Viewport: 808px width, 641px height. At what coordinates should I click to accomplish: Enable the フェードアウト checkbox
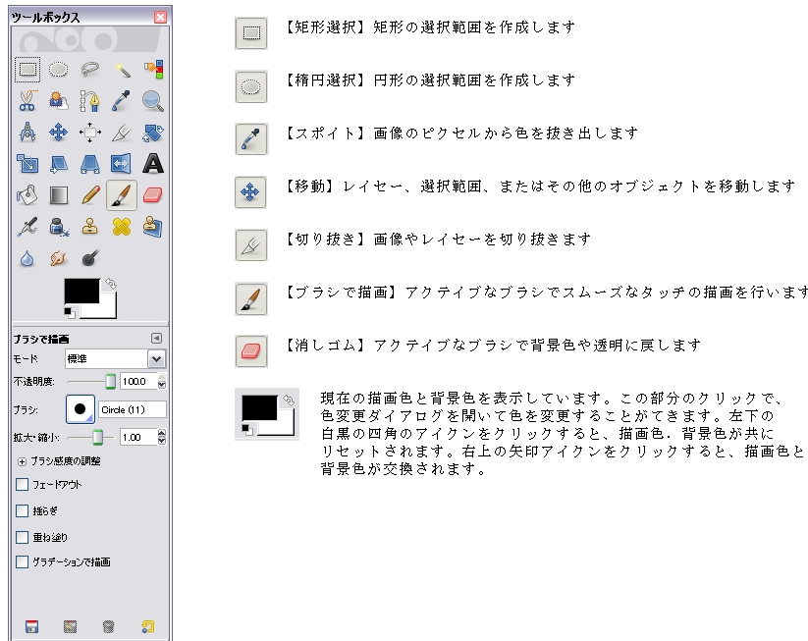pos(23,485)
